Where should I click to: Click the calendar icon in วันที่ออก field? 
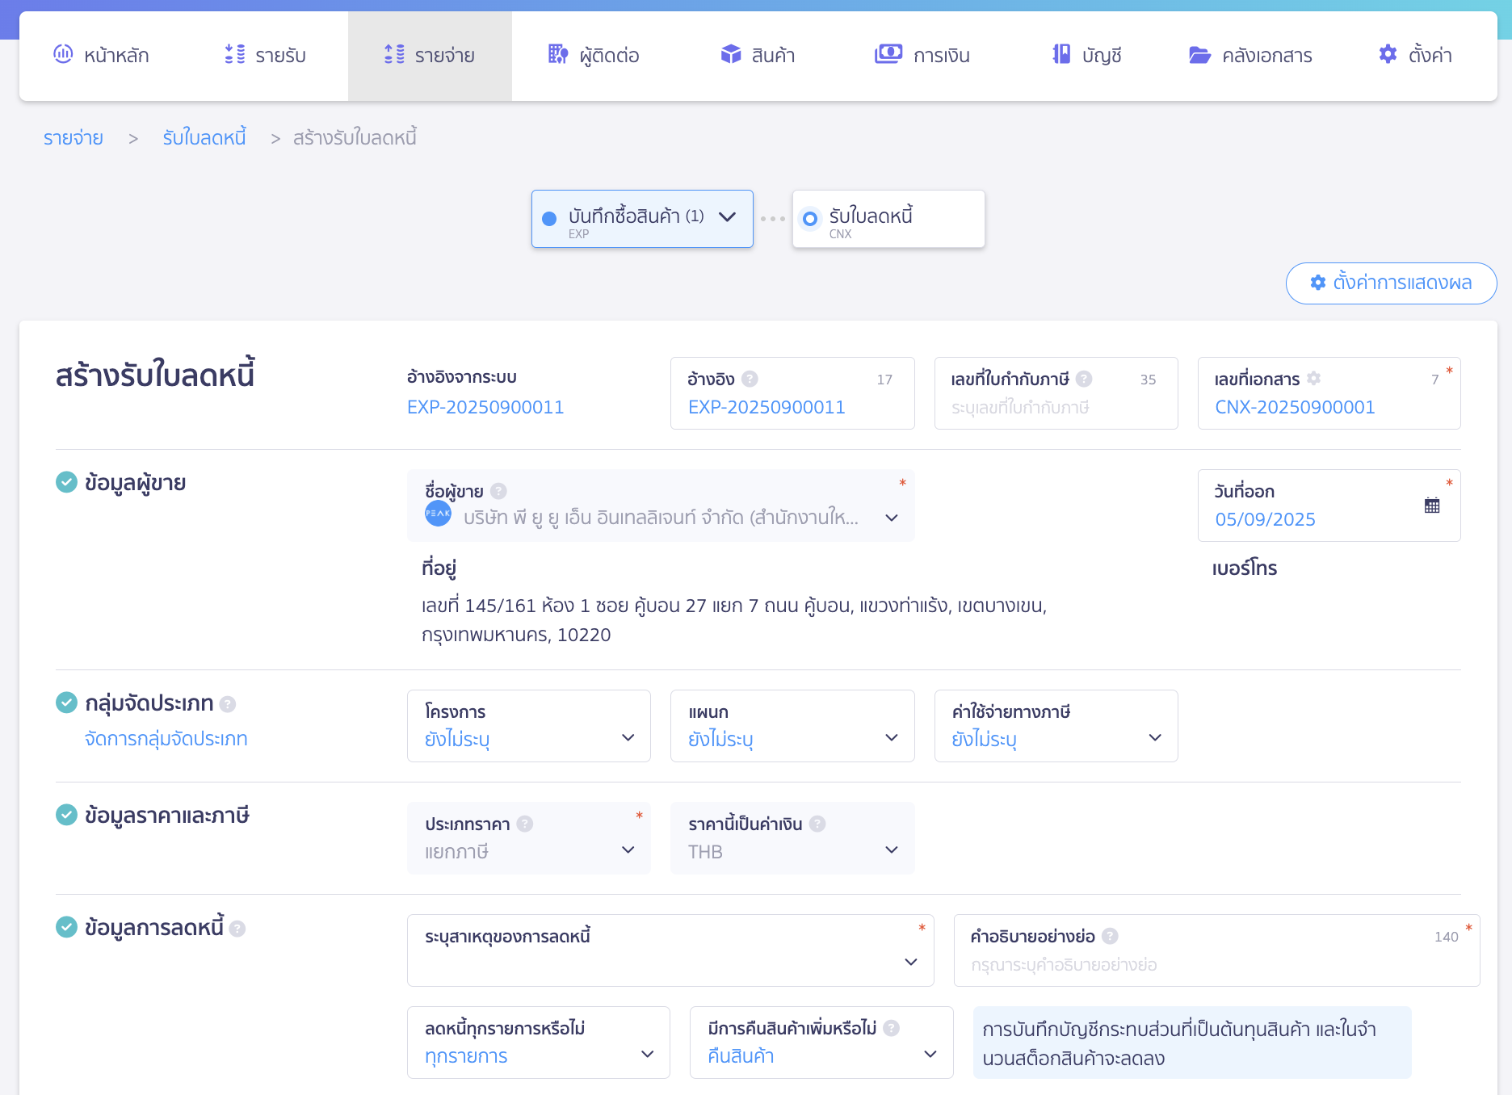[1431, 506]
